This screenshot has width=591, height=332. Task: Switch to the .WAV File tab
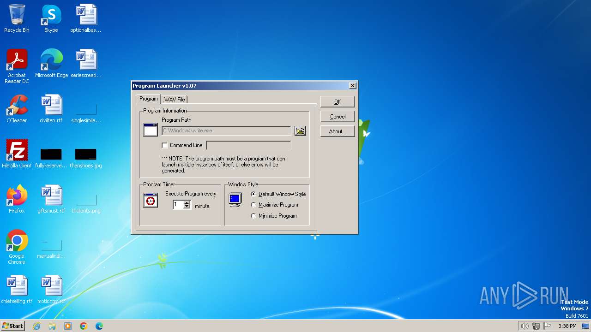(x=174, y=99)
